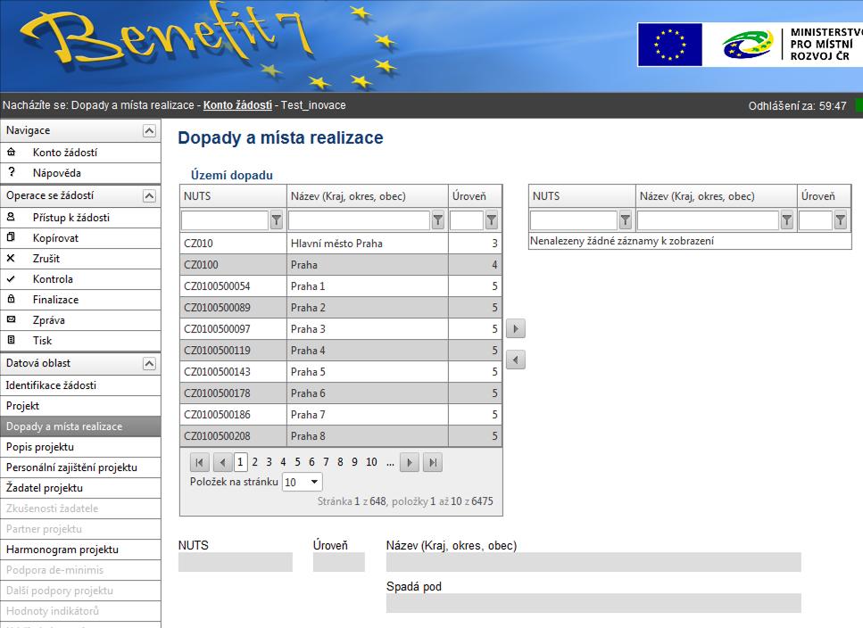The image size is (863, 628).
Task: Open Harmonogram projektu section
Action: click(x=80, y=549)
